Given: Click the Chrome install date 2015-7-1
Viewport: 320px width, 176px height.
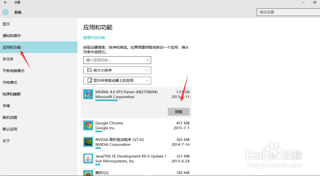Looking at the screenshot, I should coord(181,128).
